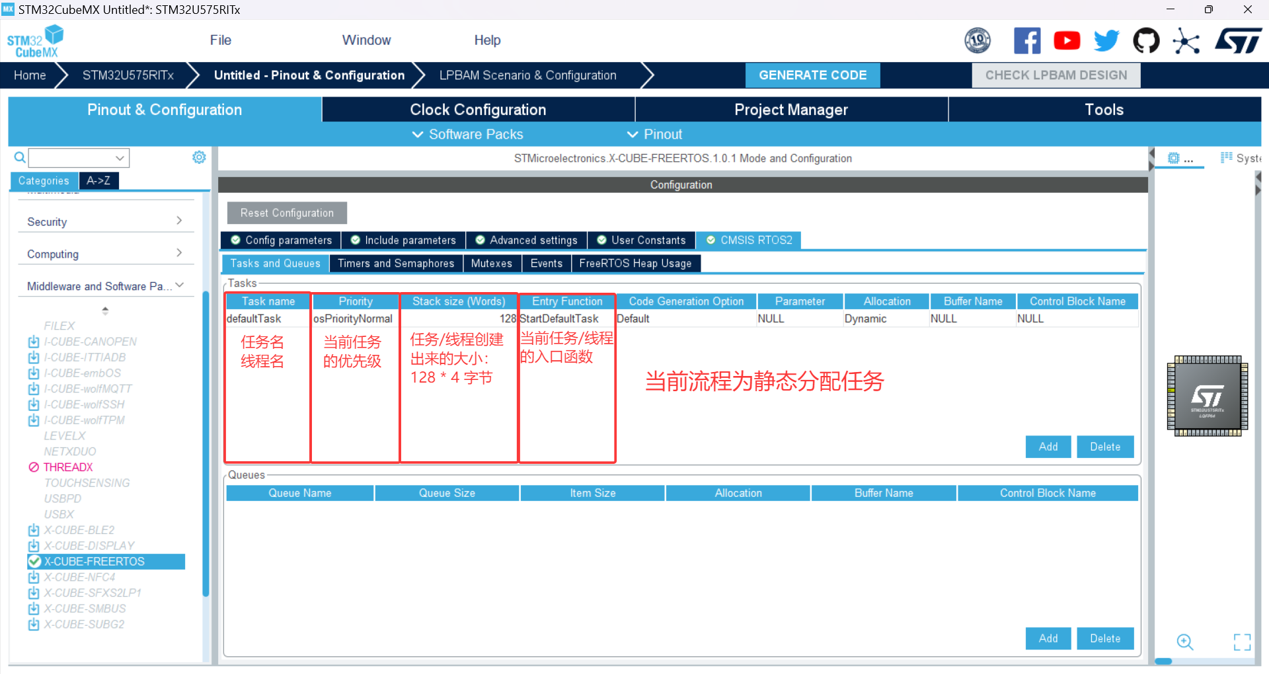Open the search field dropdown arrow
This screenshot has width=1269, height=674.
(120, 158)
